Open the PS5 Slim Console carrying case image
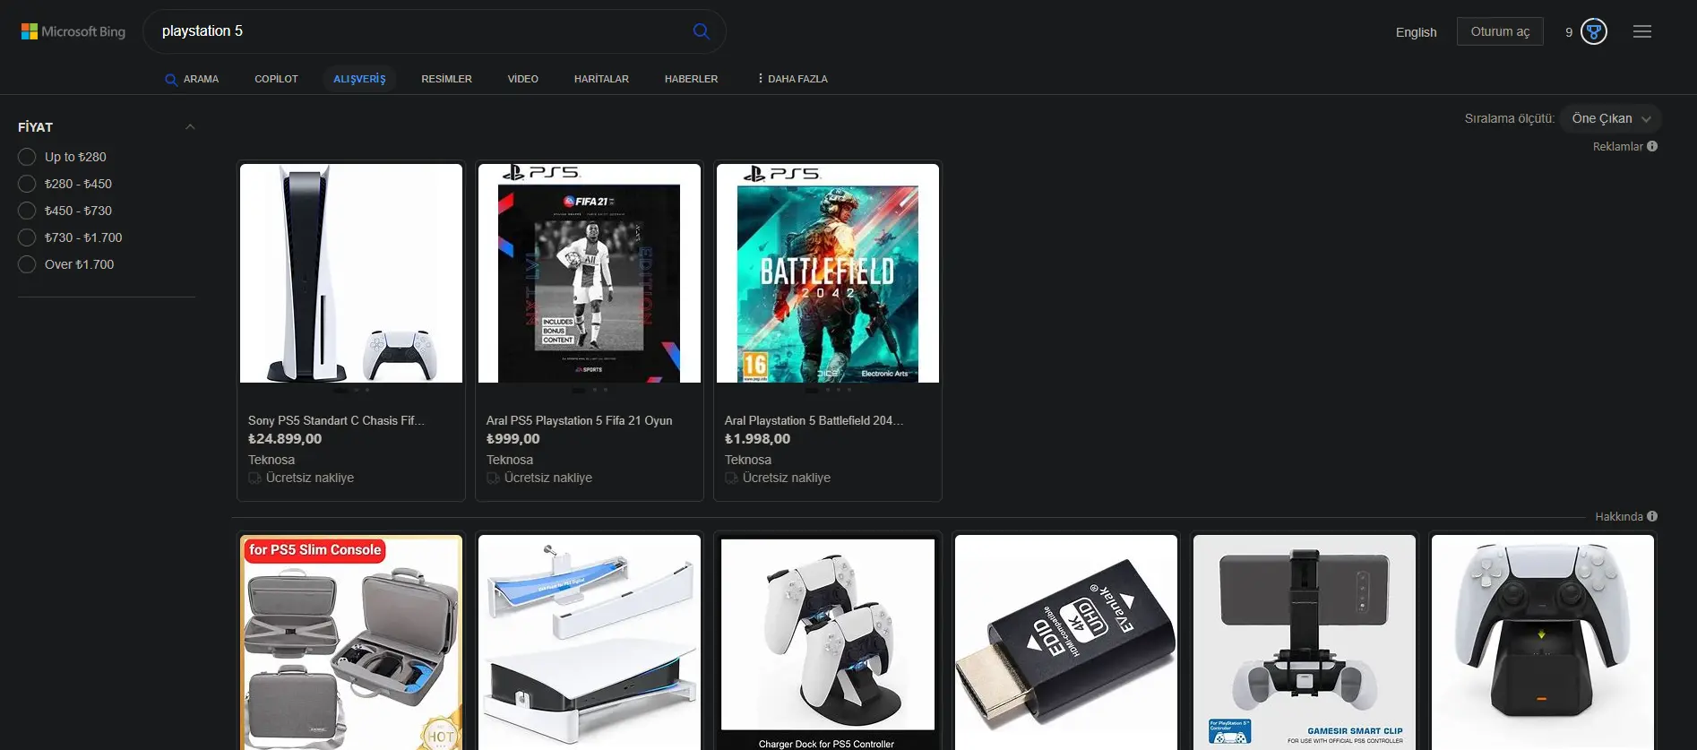The image size is (1697, 750). click(351, 642)
